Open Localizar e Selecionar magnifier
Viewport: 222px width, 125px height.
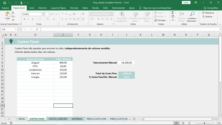coord(192,14)
